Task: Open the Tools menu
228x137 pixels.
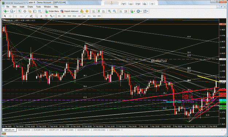Action: [38, 7]
